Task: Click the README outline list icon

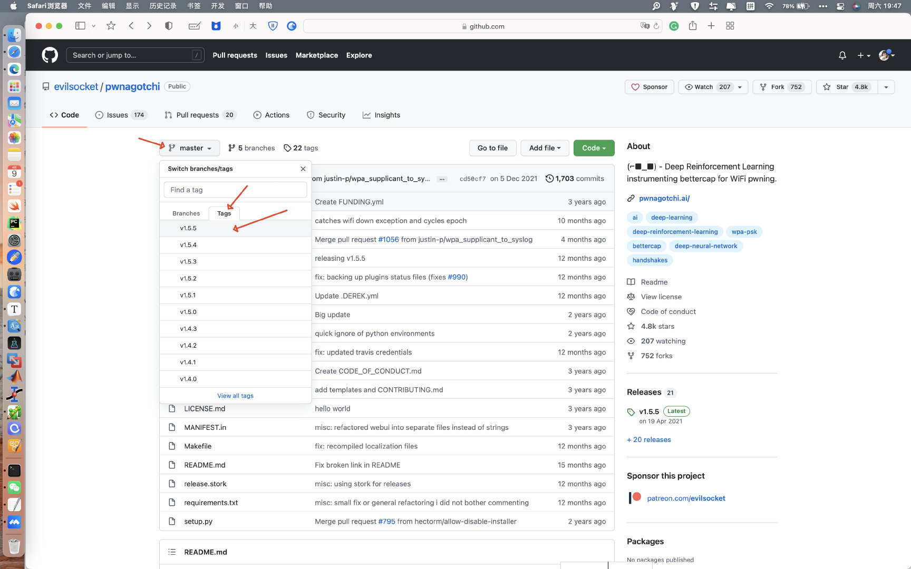Action: point(172,552)
